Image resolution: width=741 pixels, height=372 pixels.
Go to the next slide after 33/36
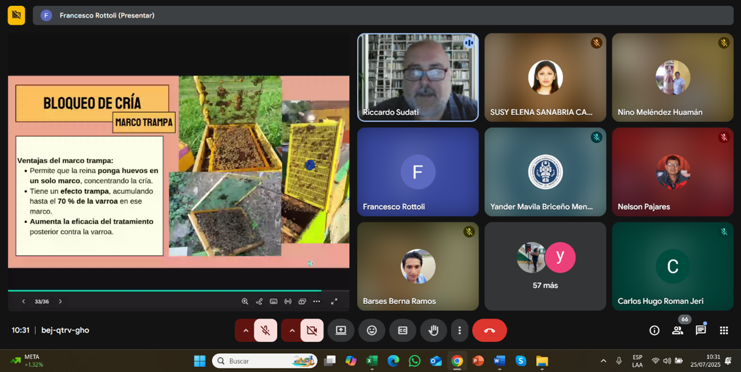[60, 301]
